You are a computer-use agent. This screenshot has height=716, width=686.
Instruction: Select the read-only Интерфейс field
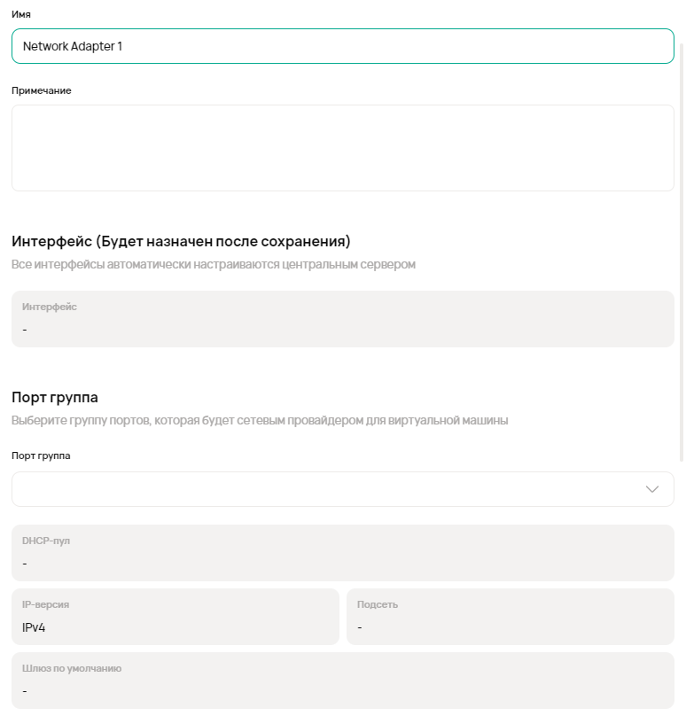click(342, 319)
